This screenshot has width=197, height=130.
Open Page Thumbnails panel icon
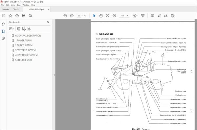[3, 24]
